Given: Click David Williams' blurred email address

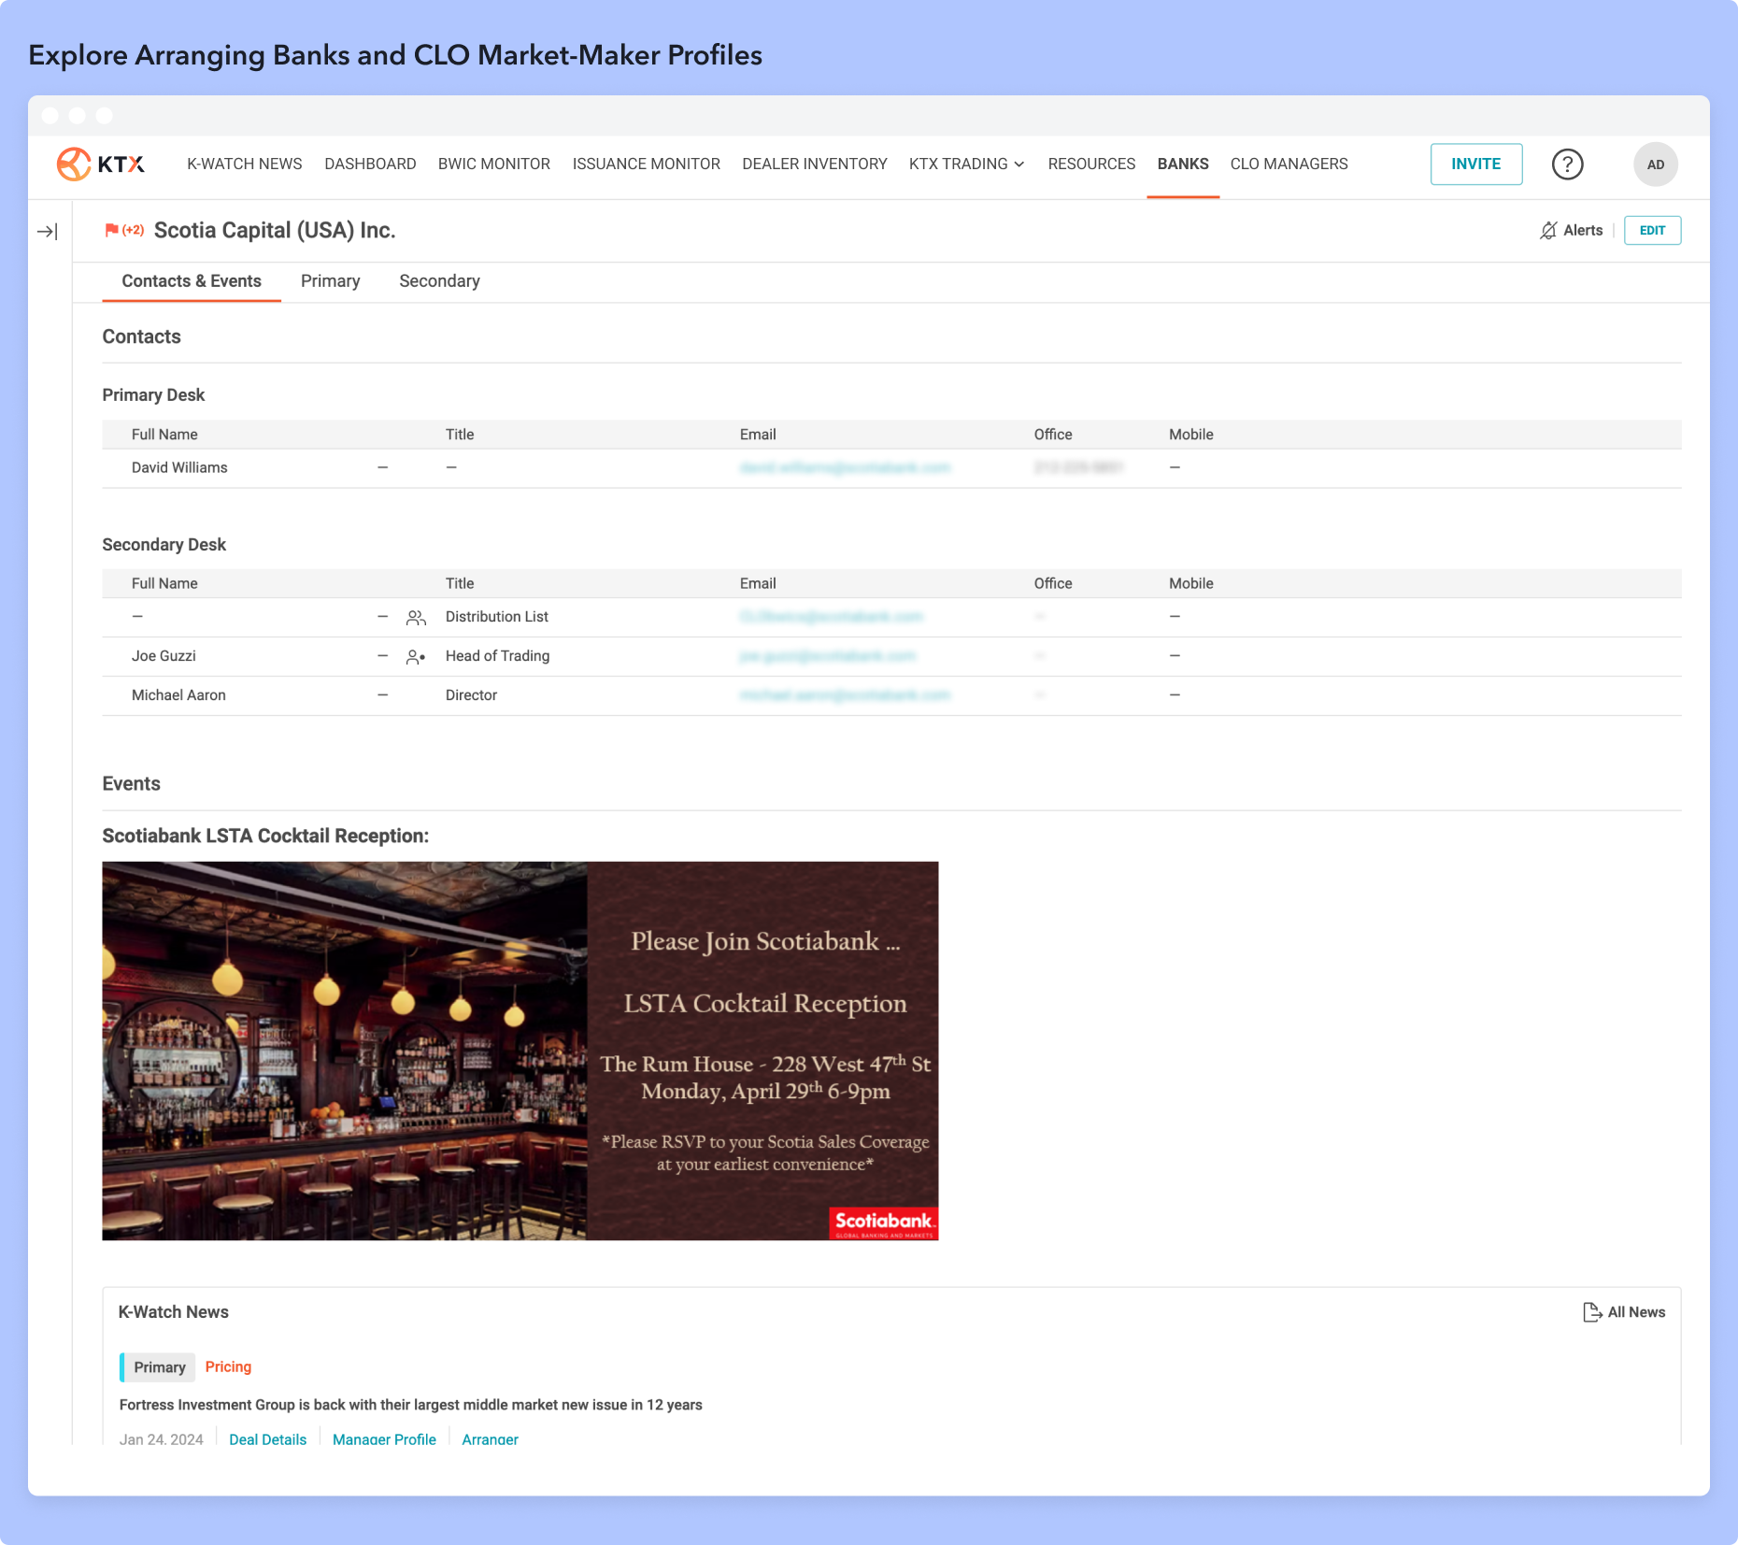Looking at the screenshot, I should 845,467.
